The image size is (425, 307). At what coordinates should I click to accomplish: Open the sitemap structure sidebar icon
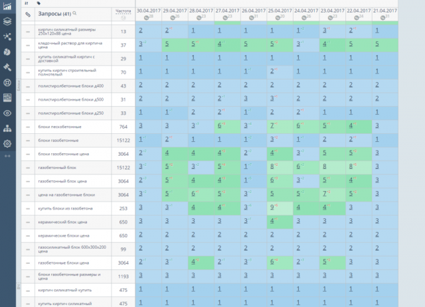7,129
